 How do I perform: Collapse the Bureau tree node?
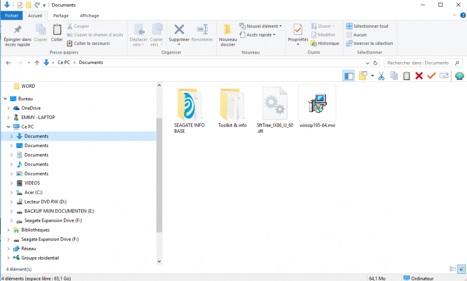coord(5,98)
